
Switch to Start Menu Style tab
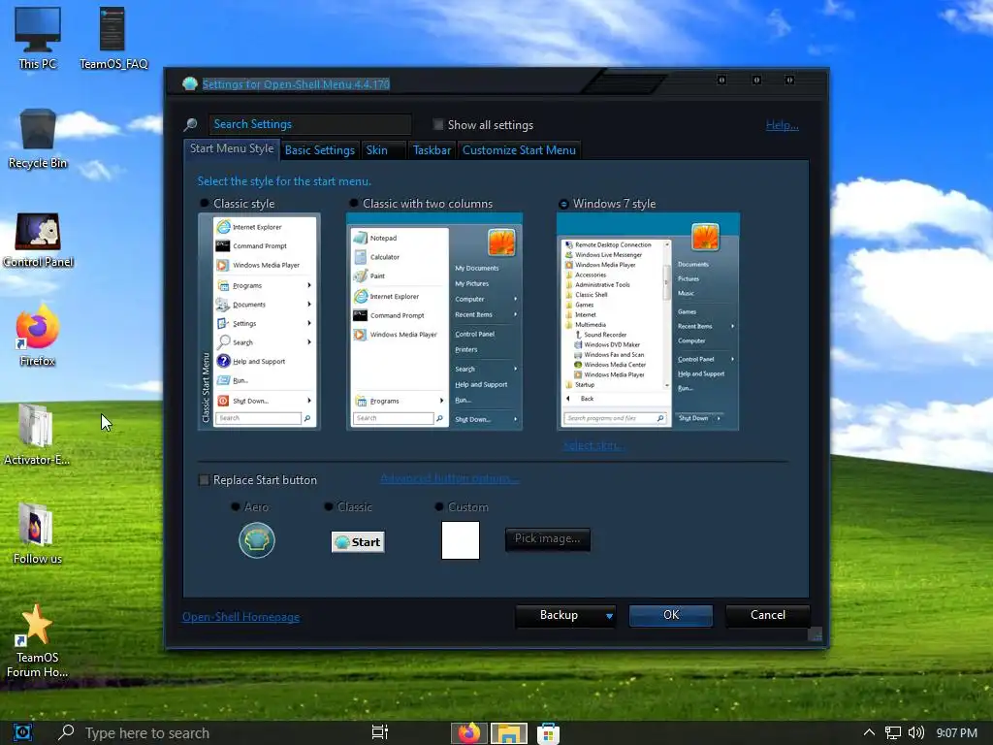(x=232, y=148)
